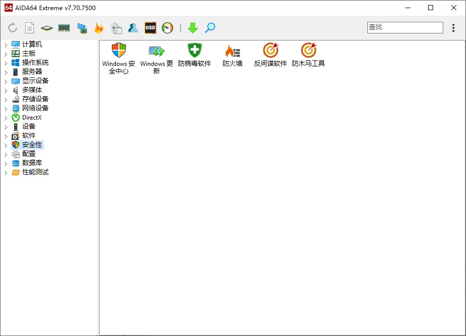Select DirectX in the sidebar tree

click(x=32, y=118)
